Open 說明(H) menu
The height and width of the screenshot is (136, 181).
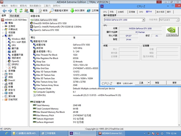[x=57, y=6]
